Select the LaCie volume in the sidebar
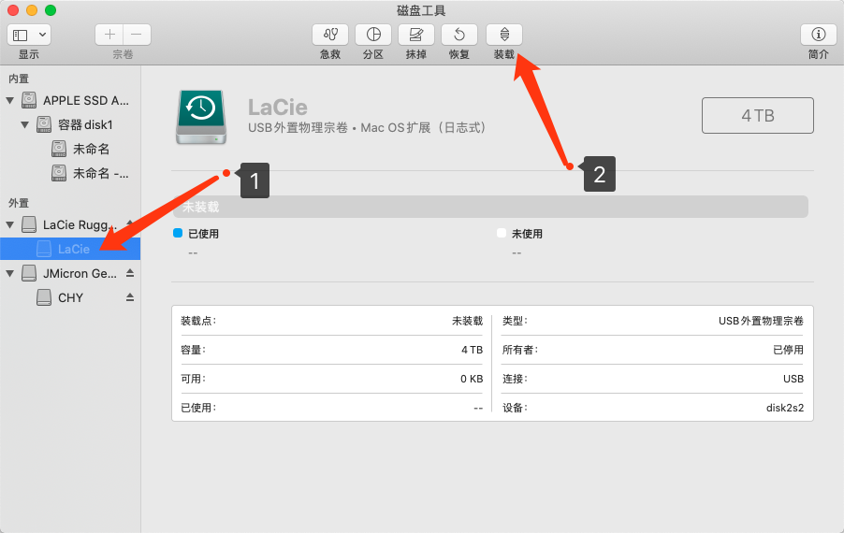Viewport: 844px width, 533px height. pos(70,249)
